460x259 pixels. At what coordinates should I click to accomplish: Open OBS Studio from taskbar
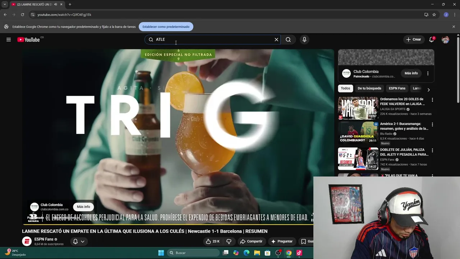[x=278, y=253]
